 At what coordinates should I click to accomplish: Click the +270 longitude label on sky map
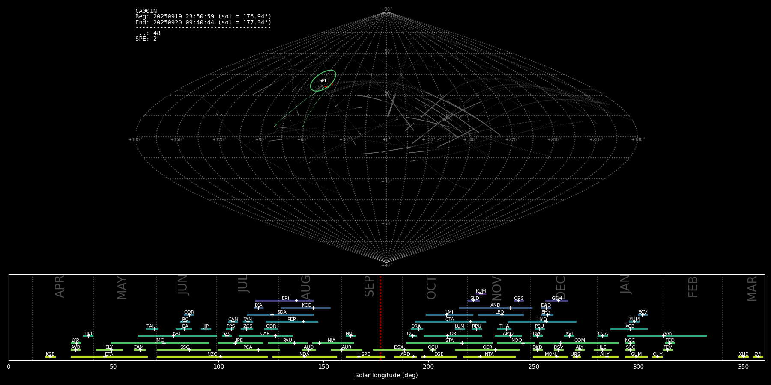click(511, 140)
